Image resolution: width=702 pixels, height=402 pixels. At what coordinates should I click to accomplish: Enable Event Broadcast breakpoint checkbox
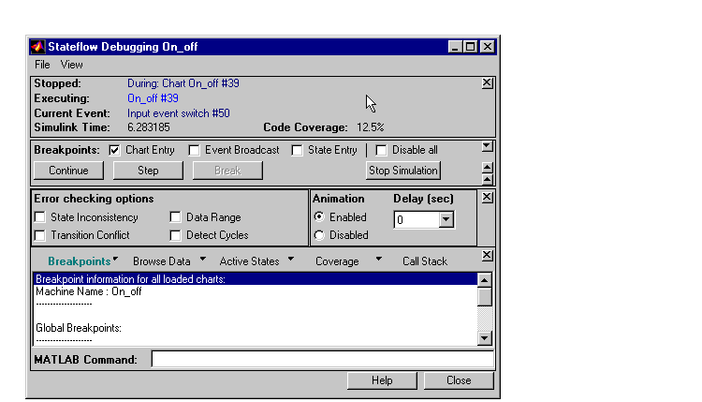(195, 150)
